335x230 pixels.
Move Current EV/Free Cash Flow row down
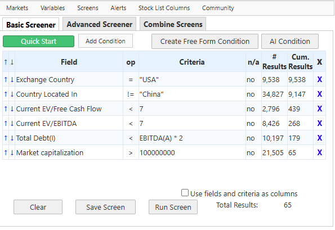coord(12,109)
